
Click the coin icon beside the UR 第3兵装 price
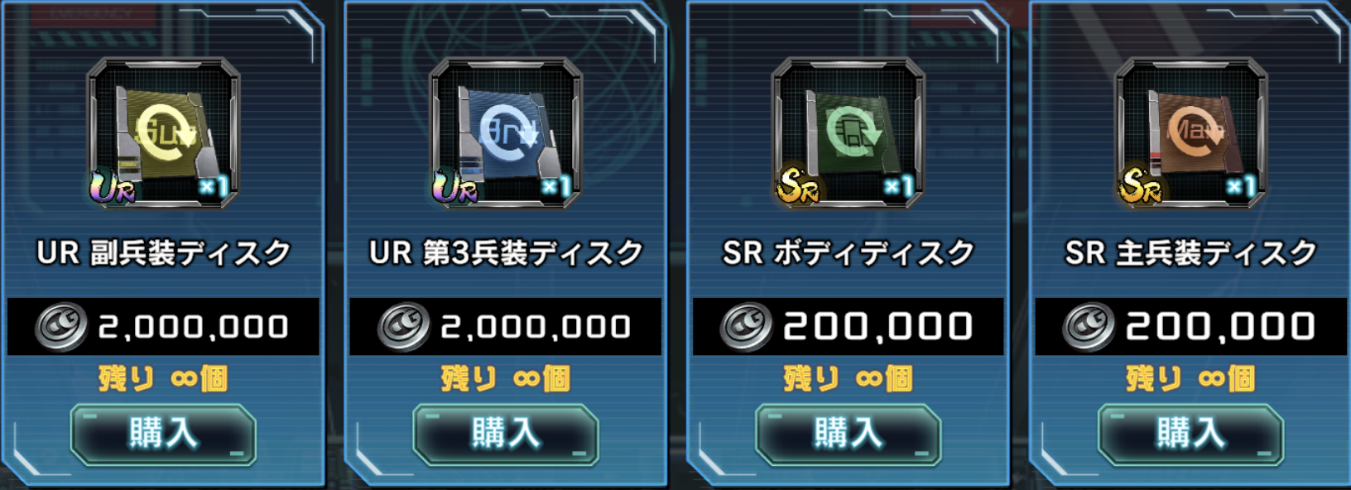[403, 326]
